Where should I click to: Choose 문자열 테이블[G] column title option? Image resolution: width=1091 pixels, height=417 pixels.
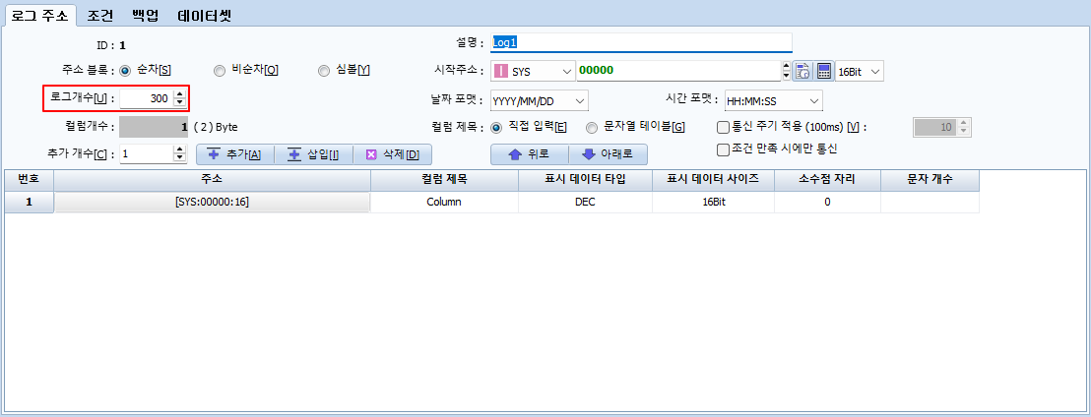[592, 127]
